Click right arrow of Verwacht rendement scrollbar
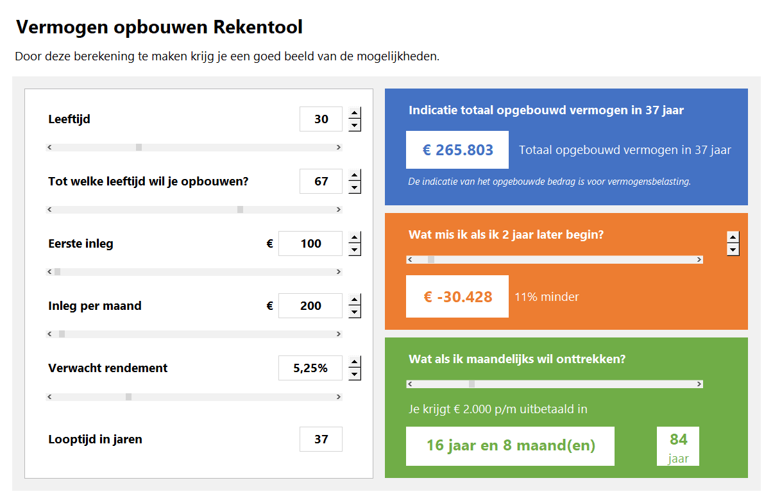Viewport: 773px width, 503px height. pyautogui.click(x=339, y=397)
